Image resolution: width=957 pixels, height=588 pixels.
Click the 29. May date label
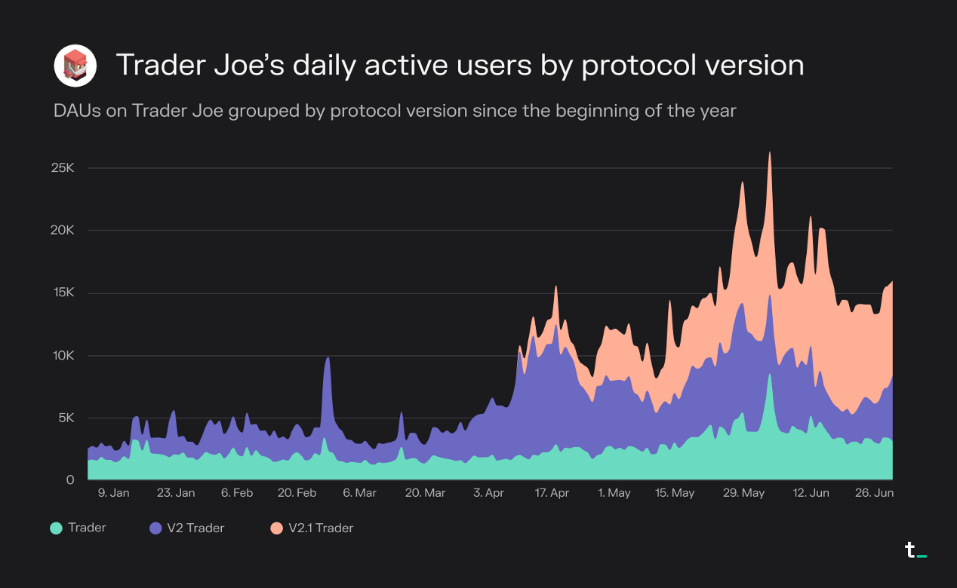pyautogui.click(x=743, y=492)
